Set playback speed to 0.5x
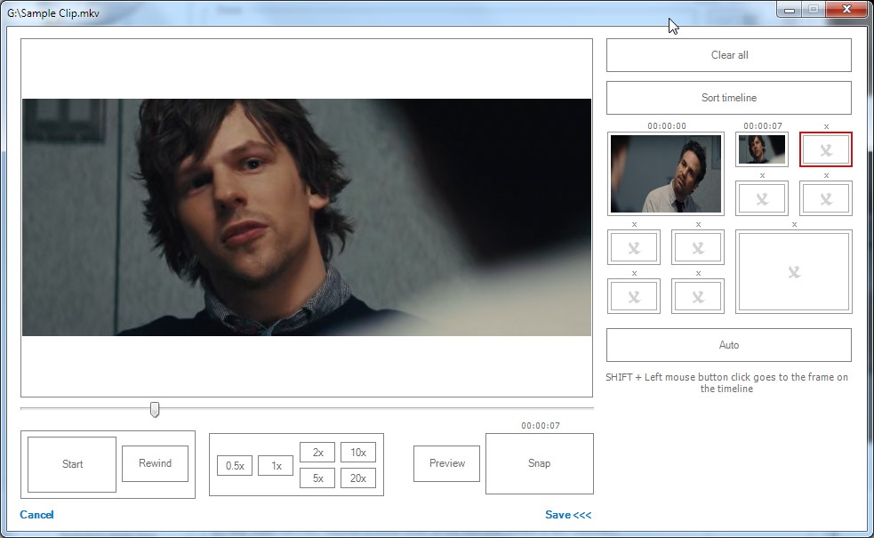 click(x=235, y=466)
